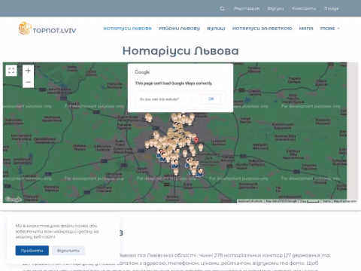The width and height of the screenshot is (361, 271).
Task: Select Вулиці menu item
Action: click(x=216, y=29)
